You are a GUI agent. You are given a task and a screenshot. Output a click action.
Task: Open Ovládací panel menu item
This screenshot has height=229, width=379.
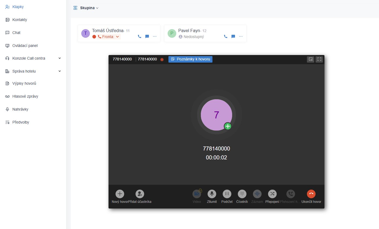[x=25, y=46]
